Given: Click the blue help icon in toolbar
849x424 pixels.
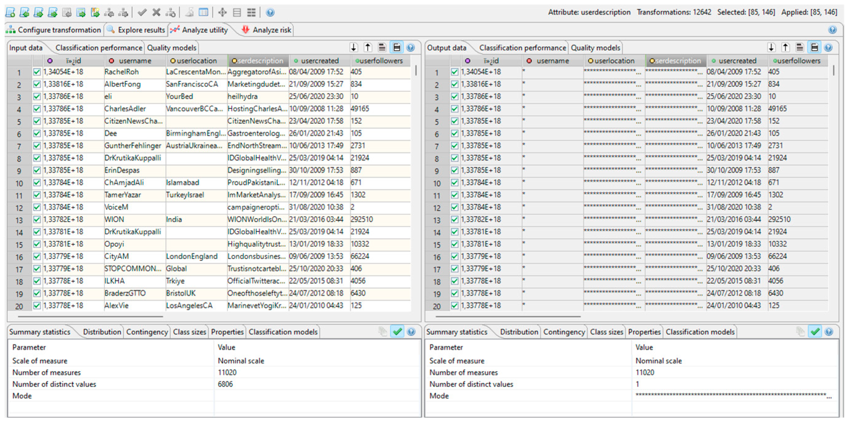Looking at the screenshot, I should coord(270,13).
